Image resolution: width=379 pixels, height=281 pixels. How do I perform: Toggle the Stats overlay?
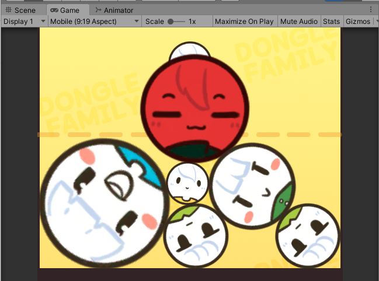coord(331,22)
